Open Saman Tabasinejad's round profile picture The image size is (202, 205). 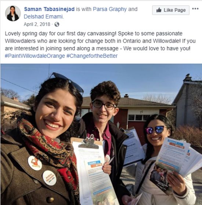(12, 13)
